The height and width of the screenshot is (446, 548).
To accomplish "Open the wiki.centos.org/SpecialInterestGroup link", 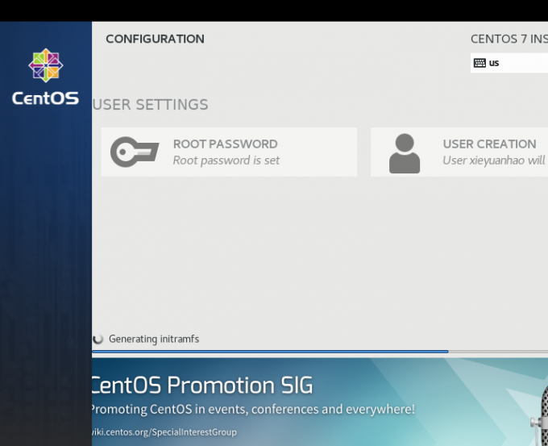I will 164,432.
